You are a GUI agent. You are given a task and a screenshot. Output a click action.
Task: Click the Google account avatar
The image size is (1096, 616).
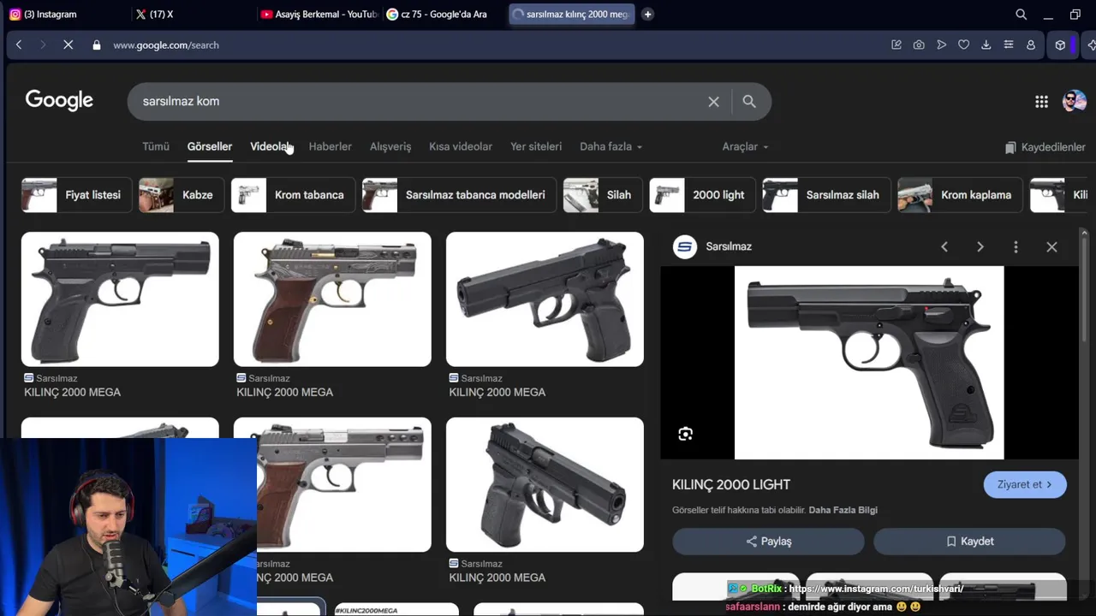point(1074,102)
